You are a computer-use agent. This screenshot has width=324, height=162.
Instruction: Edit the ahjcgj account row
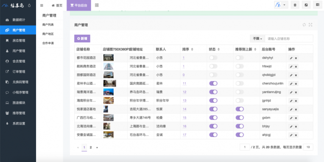click(x=291, y=135)
